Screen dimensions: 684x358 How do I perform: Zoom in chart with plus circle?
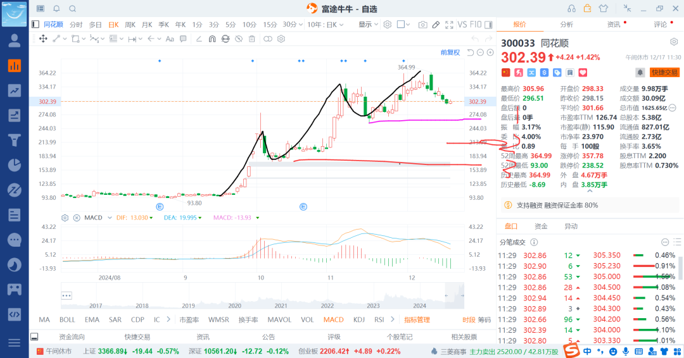click(490, 52)
